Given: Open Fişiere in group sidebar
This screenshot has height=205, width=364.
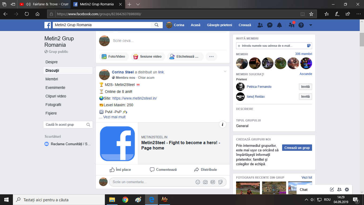Looking at the screenshot, I should pyautogui.click(x=51, y=113).
